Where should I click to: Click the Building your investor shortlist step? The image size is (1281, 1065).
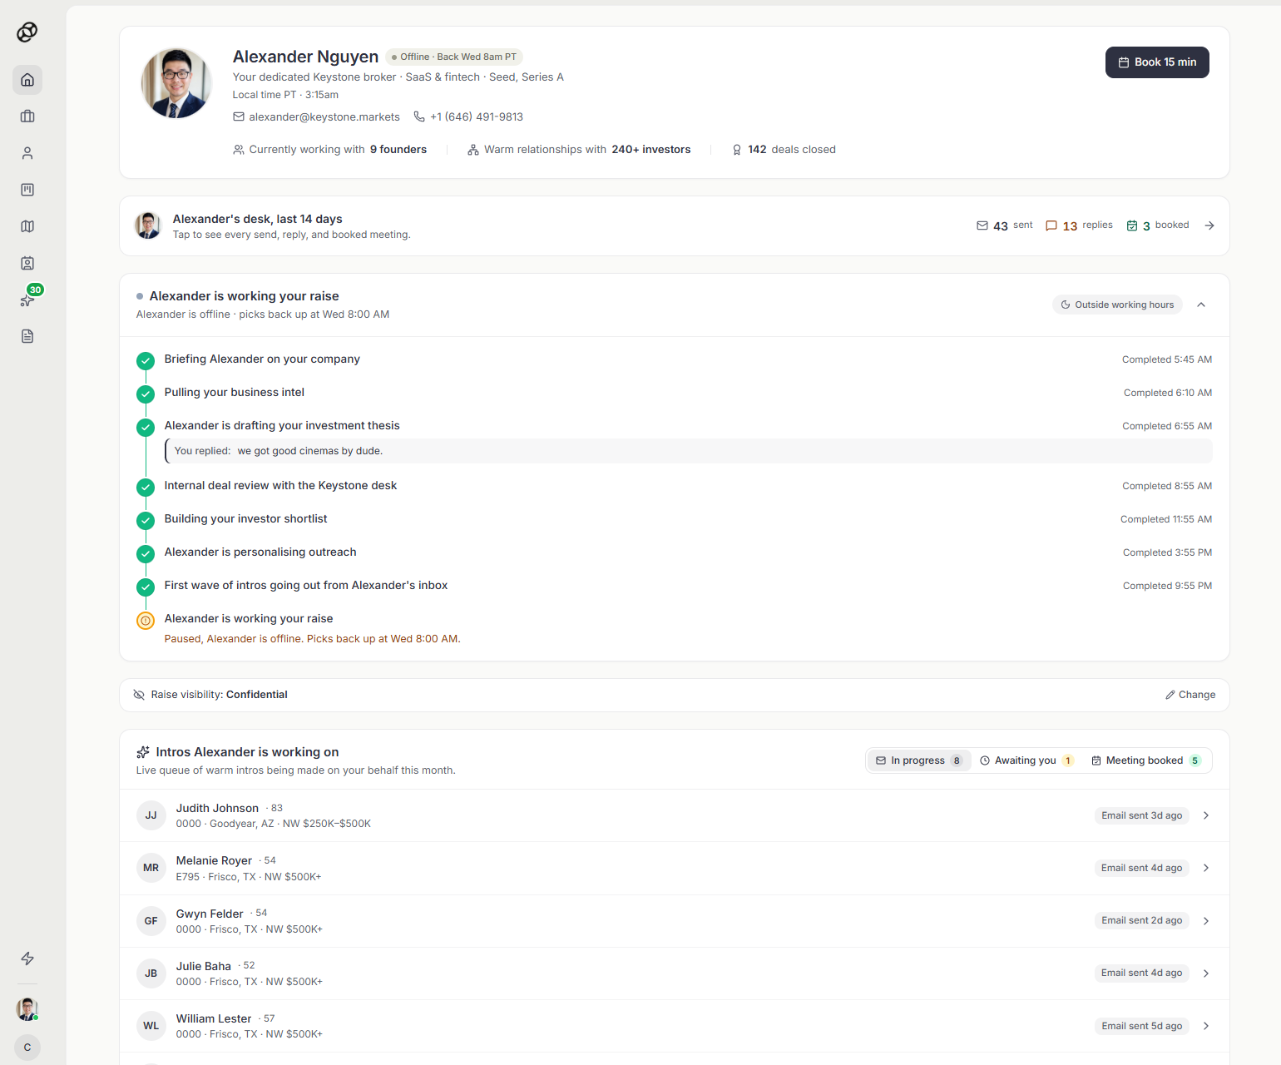tap(245, 519)
